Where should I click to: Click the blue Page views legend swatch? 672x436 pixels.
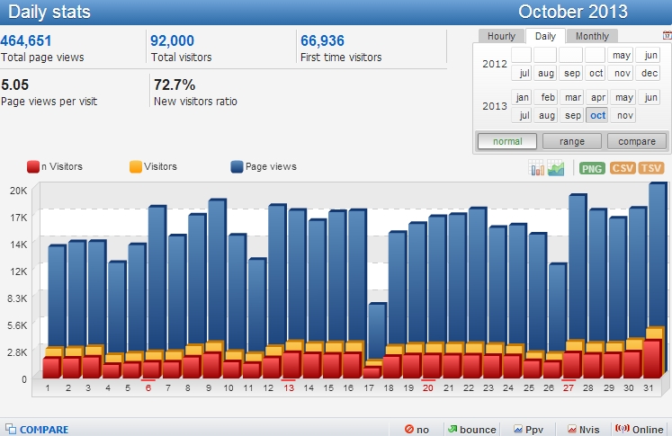click(237, 166)
